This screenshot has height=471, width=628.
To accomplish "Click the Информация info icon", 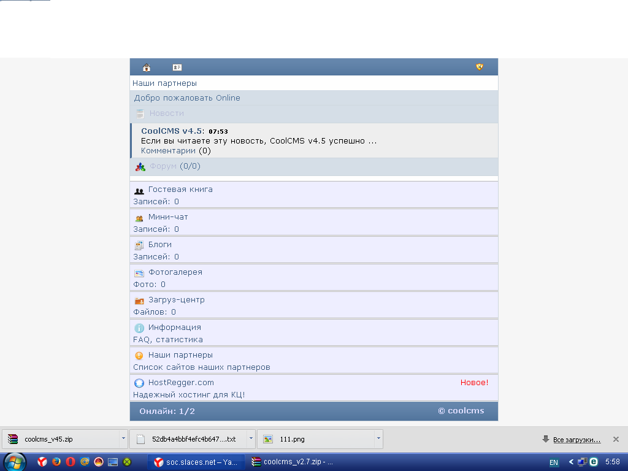I will click(x=139, y=328).
